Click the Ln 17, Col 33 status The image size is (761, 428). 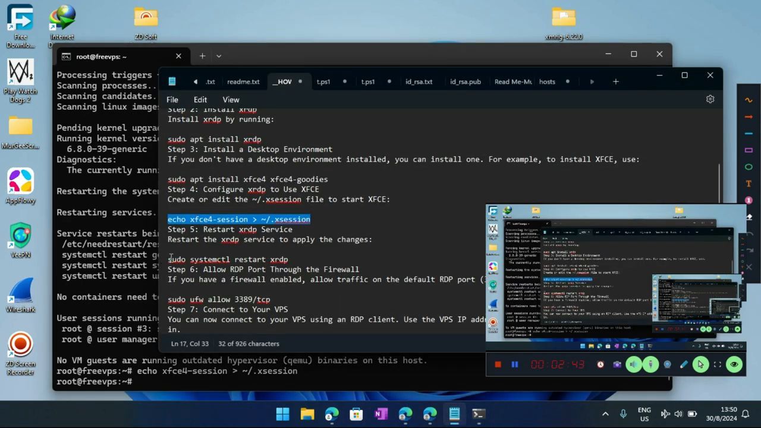pos(190,344)
